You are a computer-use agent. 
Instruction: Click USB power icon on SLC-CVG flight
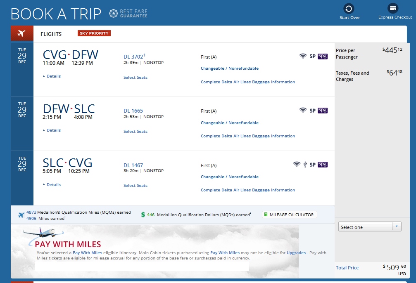[305, 165]
